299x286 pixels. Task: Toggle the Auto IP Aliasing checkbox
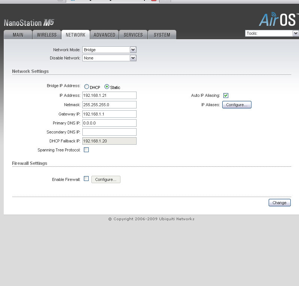(226, 95)
